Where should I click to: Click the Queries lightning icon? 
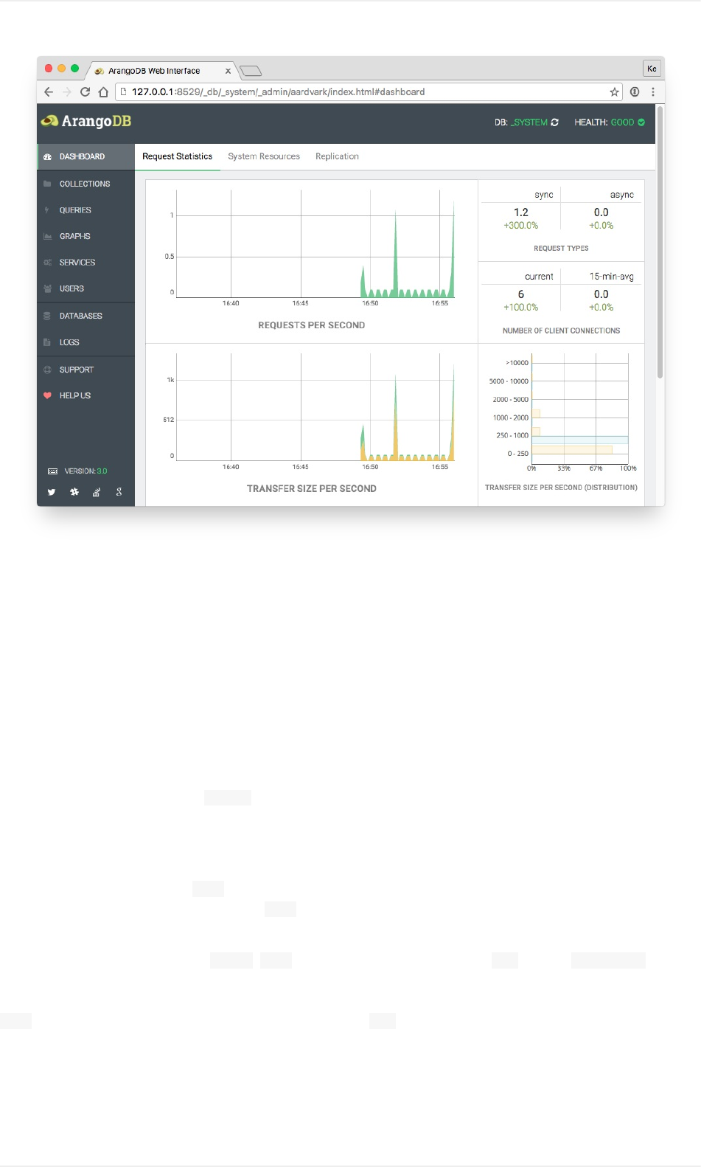[x=47, y=210]
